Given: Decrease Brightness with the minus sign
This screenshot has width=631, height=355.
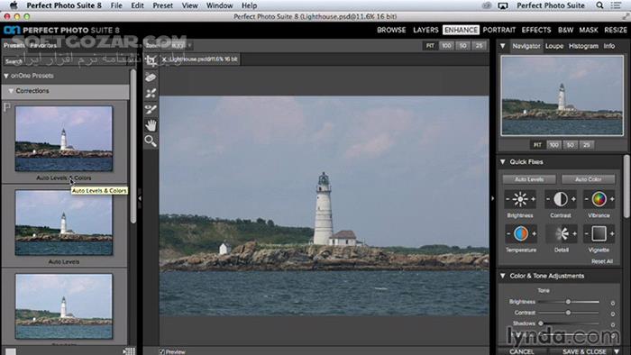Looking at the screenshot, I should coord(508,199).
